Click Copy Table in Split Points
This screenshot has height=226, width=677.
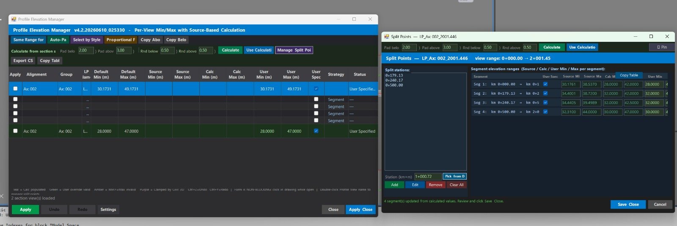tap(629, 75)
